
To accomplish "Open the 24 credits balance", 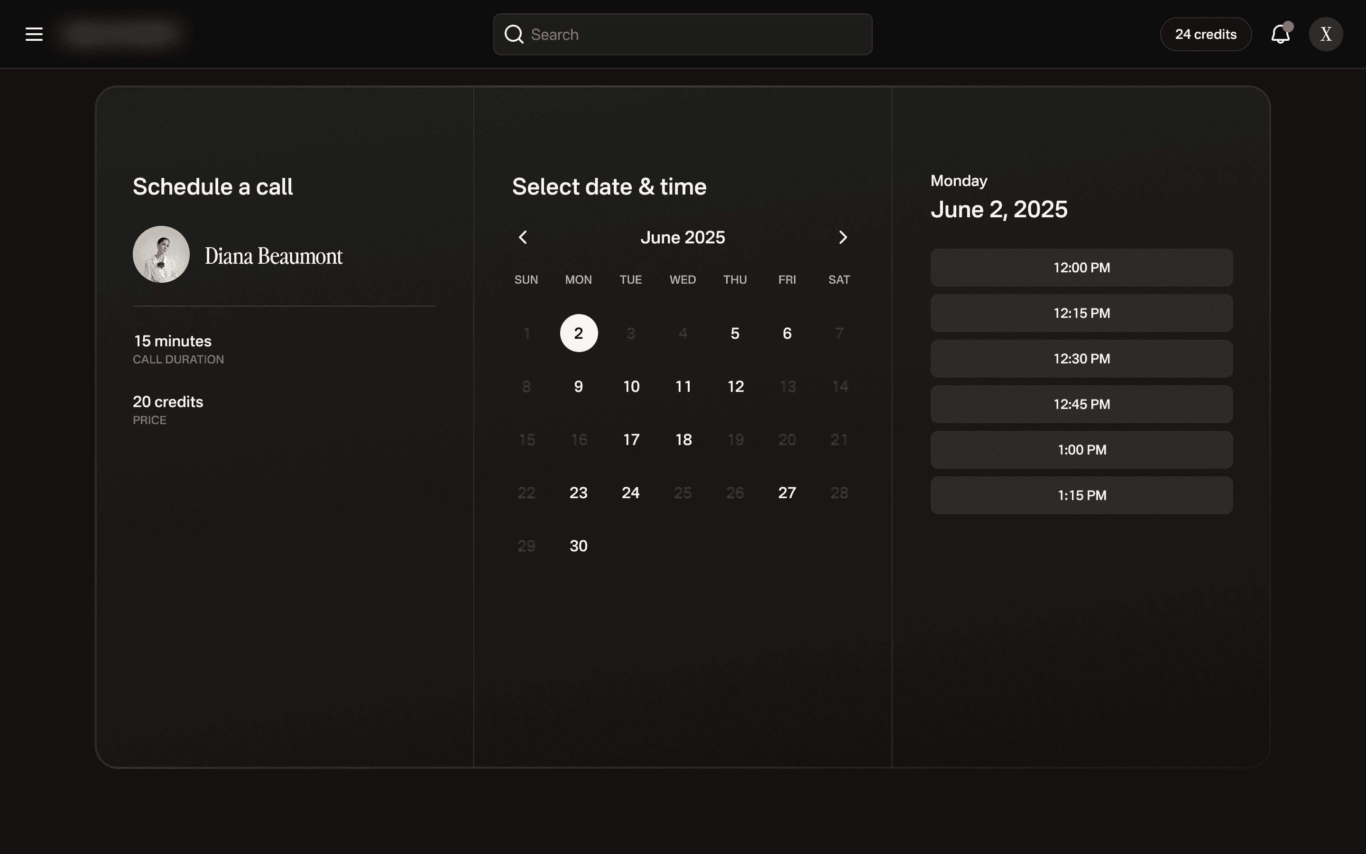I will 1206,35.
